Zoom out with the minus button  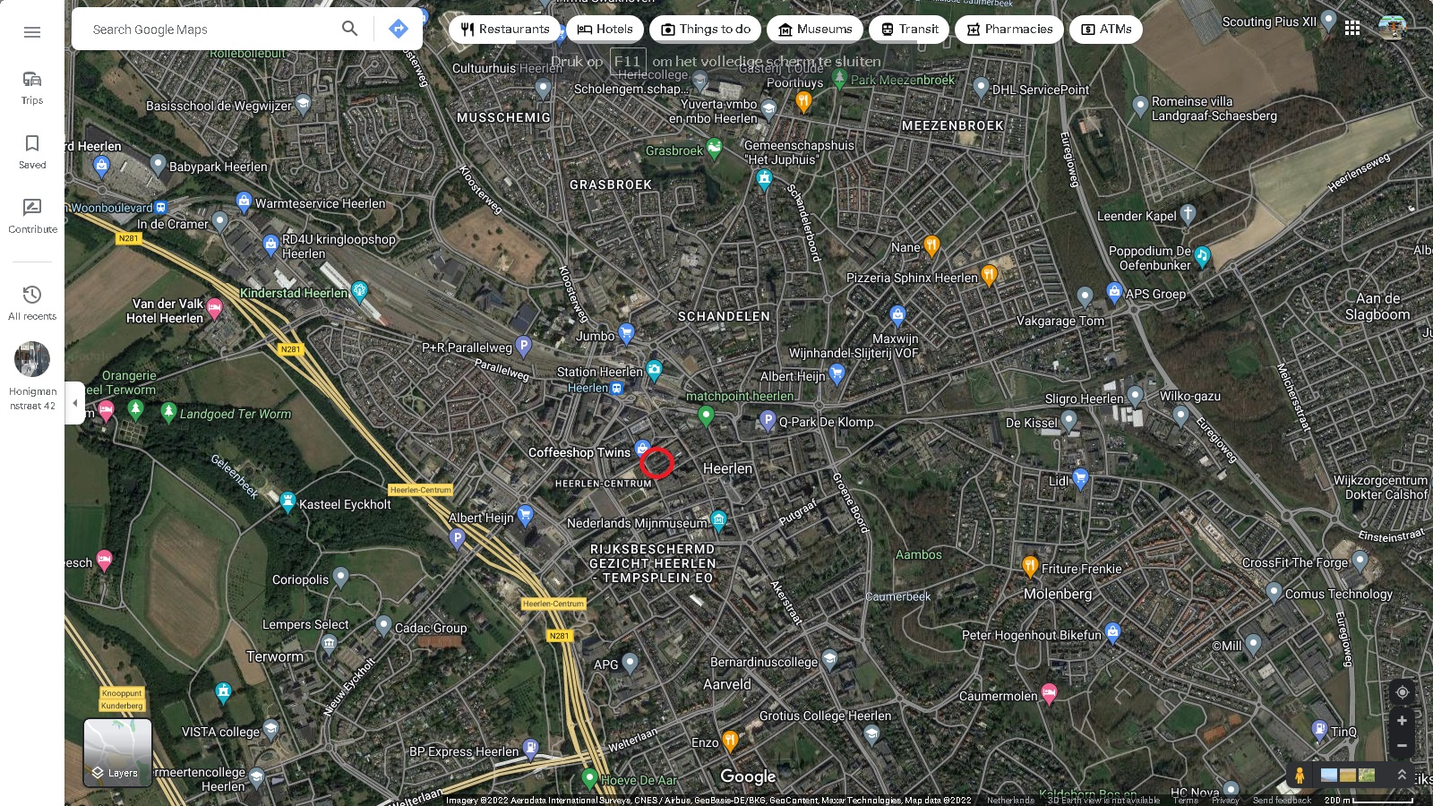pyautogui.click(x=1402, y=746)
